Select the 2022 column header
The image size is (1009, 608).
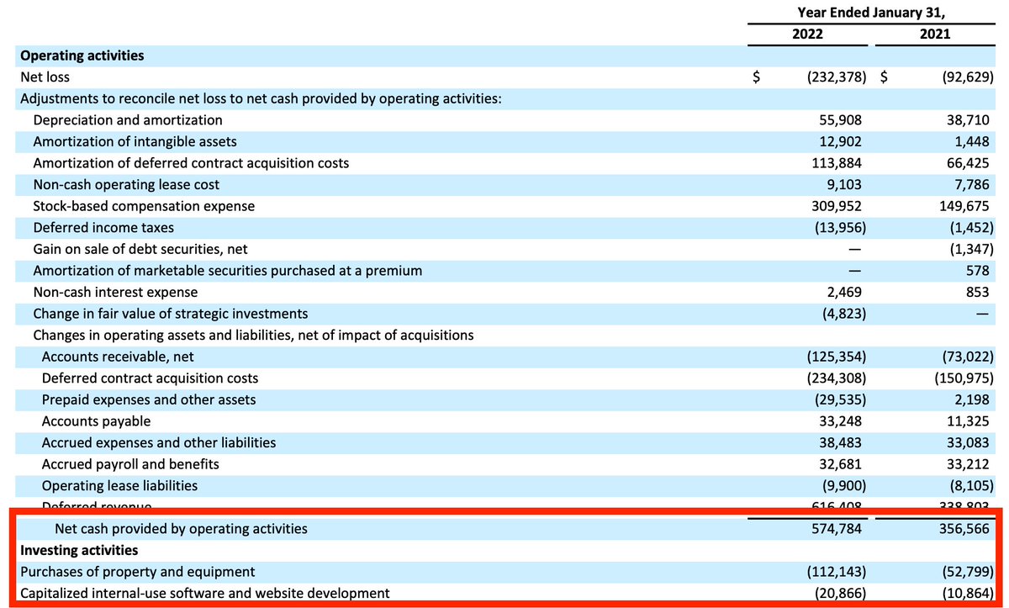point(807,34)
